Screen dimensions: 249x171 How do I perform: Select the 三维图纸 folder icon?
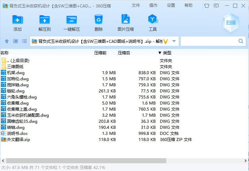[x=4, y=66]
